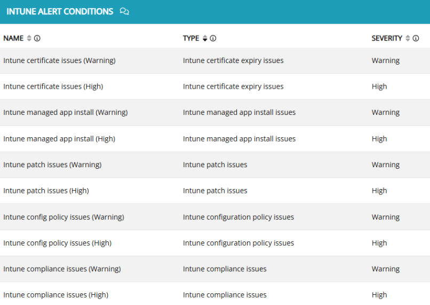
Task: Click the info icon next to TYPE
Action: click(213, 38)
